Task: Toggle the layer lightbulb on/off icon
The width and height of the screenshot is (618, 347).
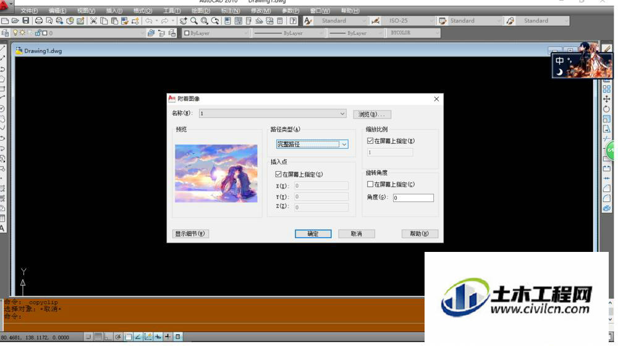Action: 15,33
